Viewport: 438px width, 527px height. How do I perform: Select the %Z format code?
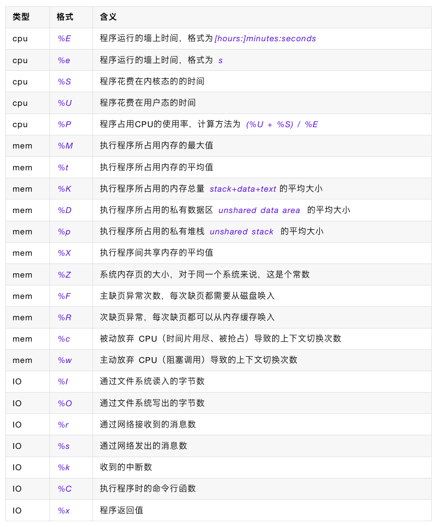click(x=64, y=275)
